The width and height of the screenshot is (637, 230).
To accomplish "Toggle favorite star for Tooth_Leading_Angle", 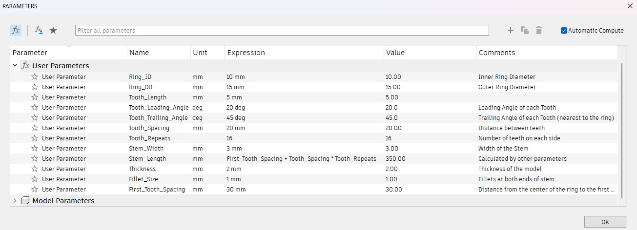I will click(x=35, y=107).
